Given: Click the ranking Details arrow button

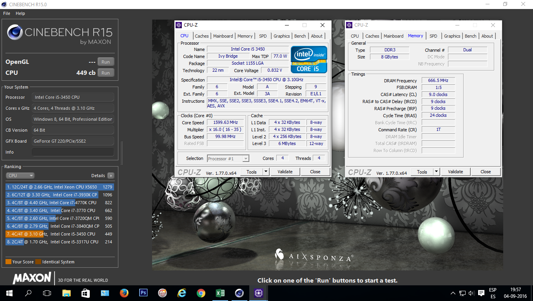Looking at the screenshot, I should [111, 176].
